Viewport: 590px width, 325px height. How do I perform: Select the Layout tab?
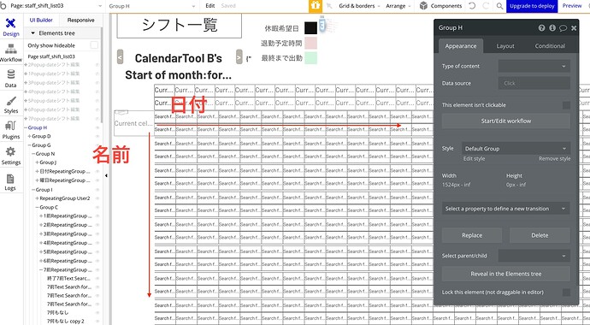[x=505, y=46]
